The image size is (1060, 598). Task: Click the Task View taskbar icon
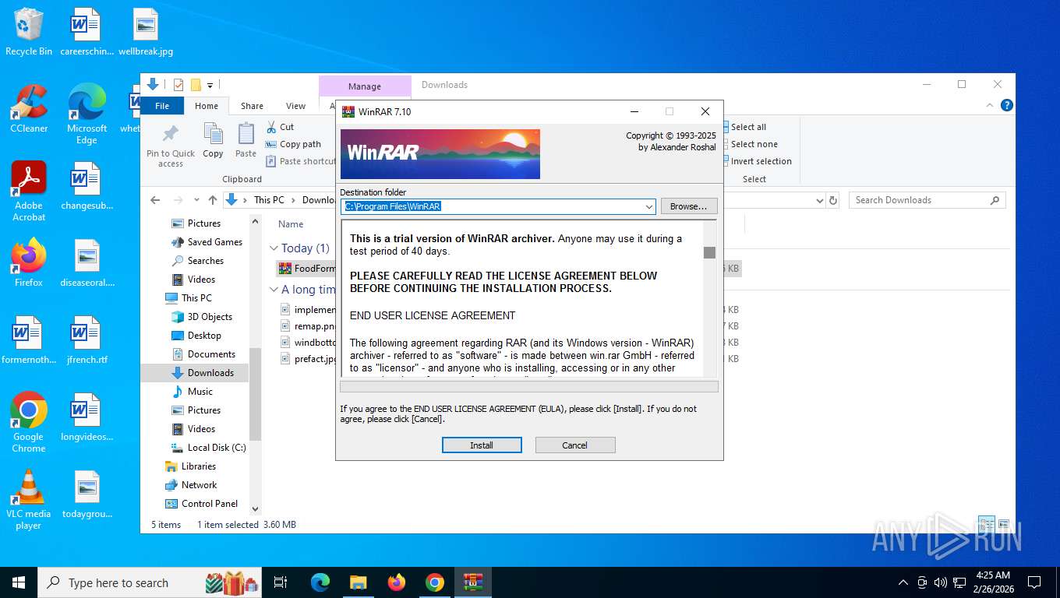pyautogui.click(x=281, y=582)
